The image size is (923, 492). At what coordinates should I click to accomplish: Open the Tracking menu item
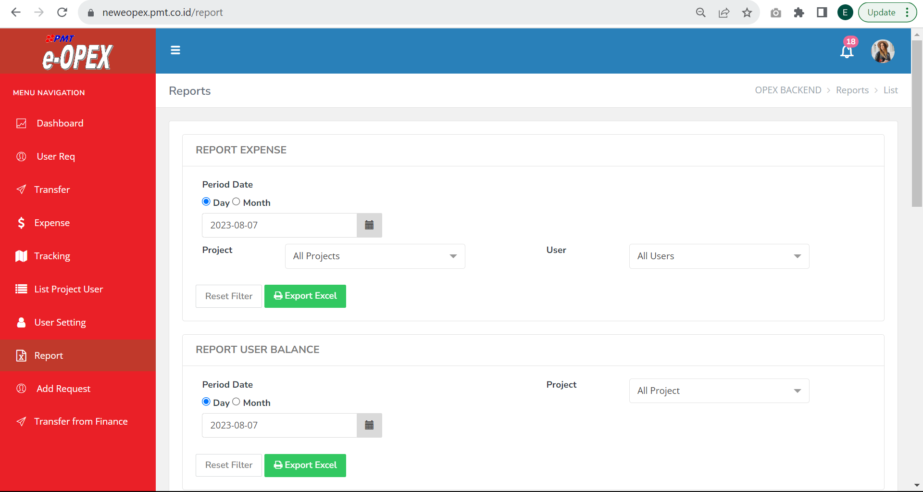(x=78, y=256)
